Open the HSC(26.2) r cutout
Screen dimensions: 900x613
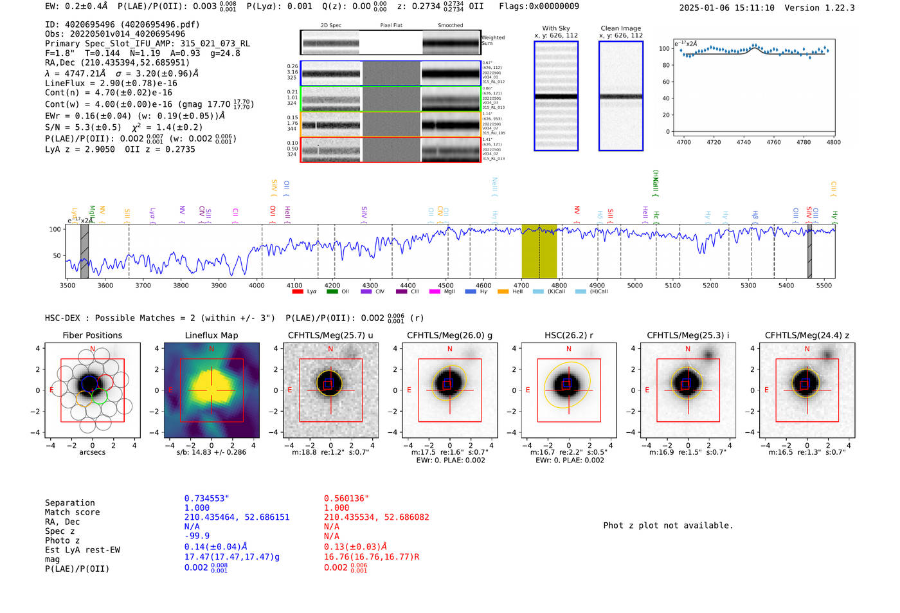pyautogui.click(x=569, y=390)
